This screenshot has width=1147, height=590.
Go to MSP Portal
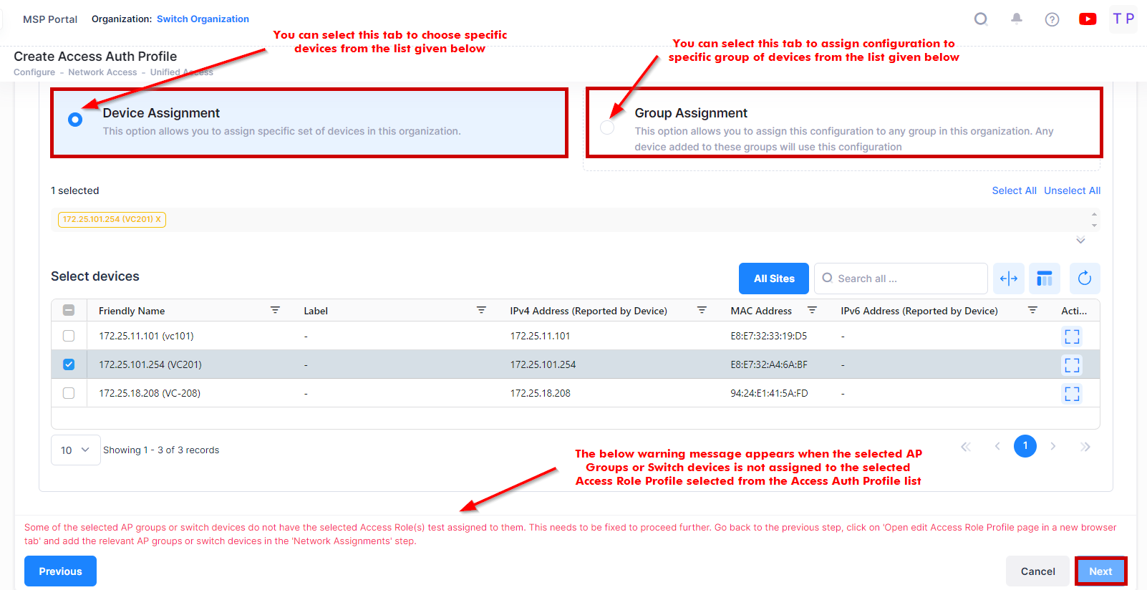click(x=50, y=19)
